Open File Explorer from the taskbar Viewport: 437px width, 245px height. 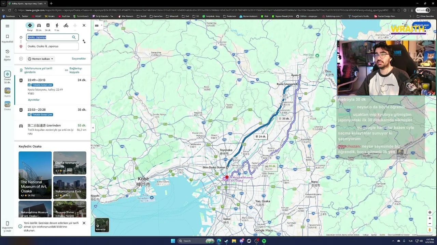coord(234,241)
